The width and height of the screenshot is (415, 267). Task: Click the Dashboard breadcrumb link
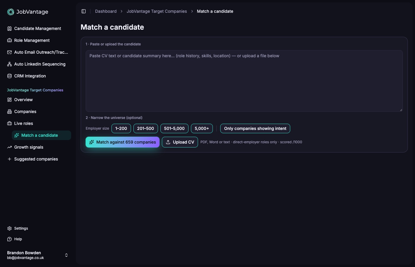click(106, 11)
